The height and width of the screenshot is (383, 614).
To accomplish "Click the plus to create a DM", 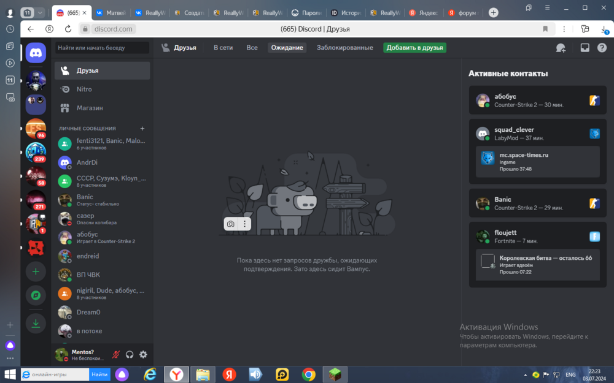I will (x=142, y=128).
